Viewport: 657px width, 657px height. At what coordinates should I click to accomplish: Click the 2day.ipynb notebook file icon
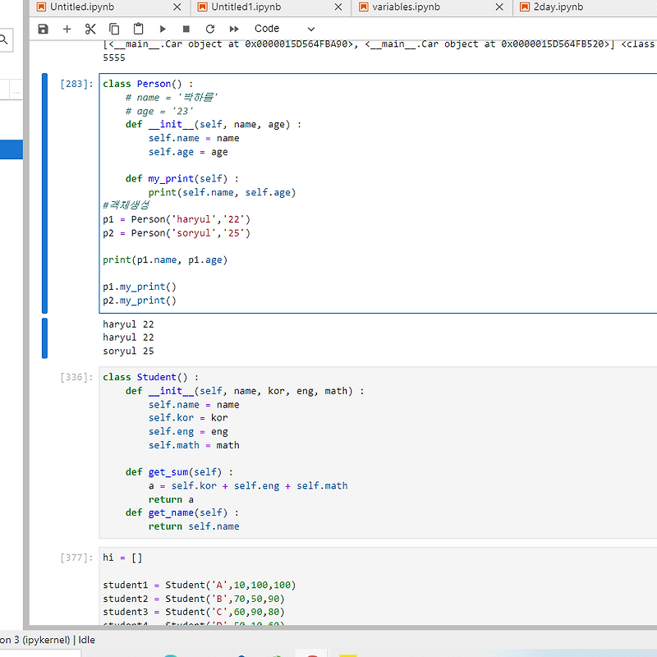pyautogui.click(x=525, y=7)
